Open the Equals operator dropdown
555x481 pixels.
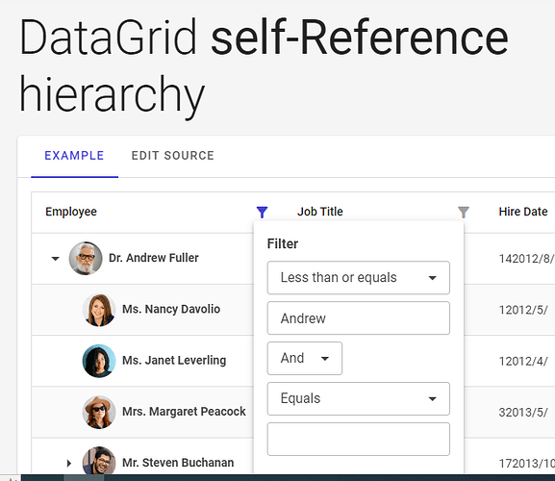coord(359,398)
